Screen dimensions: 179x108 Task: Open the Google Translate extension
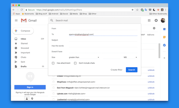point(146,10)
